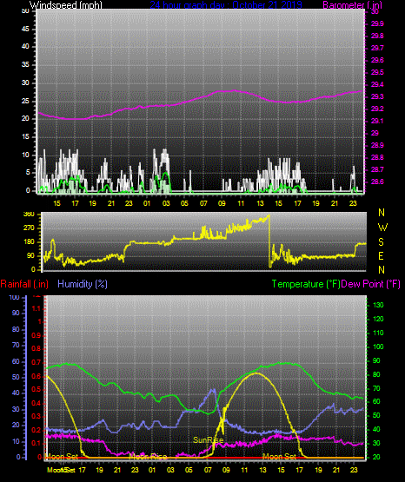Click the Temperature (°F) label
This screenshot has height=482, width=405.
point(306,284)
